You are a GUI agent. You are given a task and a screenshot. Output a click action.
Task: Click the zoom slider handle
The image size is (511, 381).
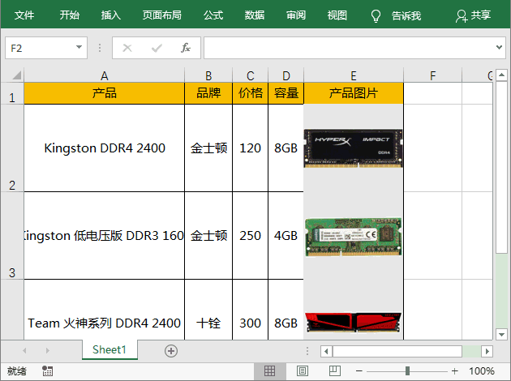(x=407, y=371)
